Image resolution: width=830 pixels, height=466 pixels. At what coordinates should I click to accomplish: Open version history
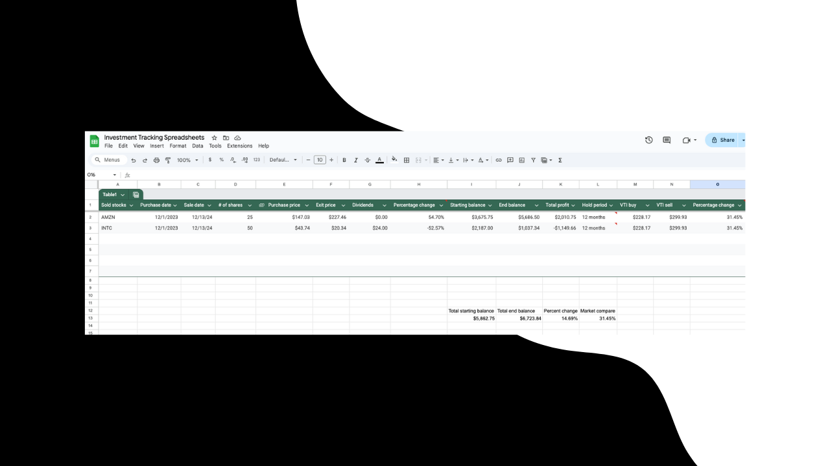click(648, 140)
